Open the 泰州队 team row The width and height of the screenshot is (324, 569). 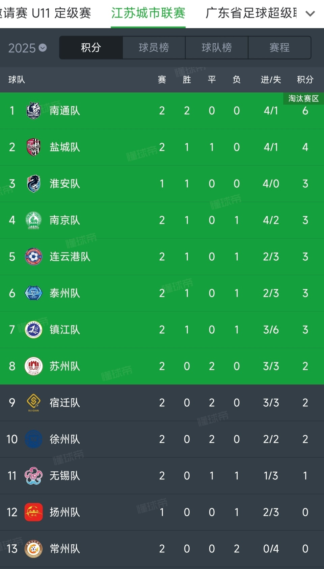click(162, 293)
